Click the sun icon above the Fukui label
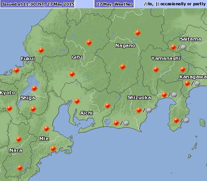Image resolution: width=207 pixels, height=181 pixels. coord(41,50)
